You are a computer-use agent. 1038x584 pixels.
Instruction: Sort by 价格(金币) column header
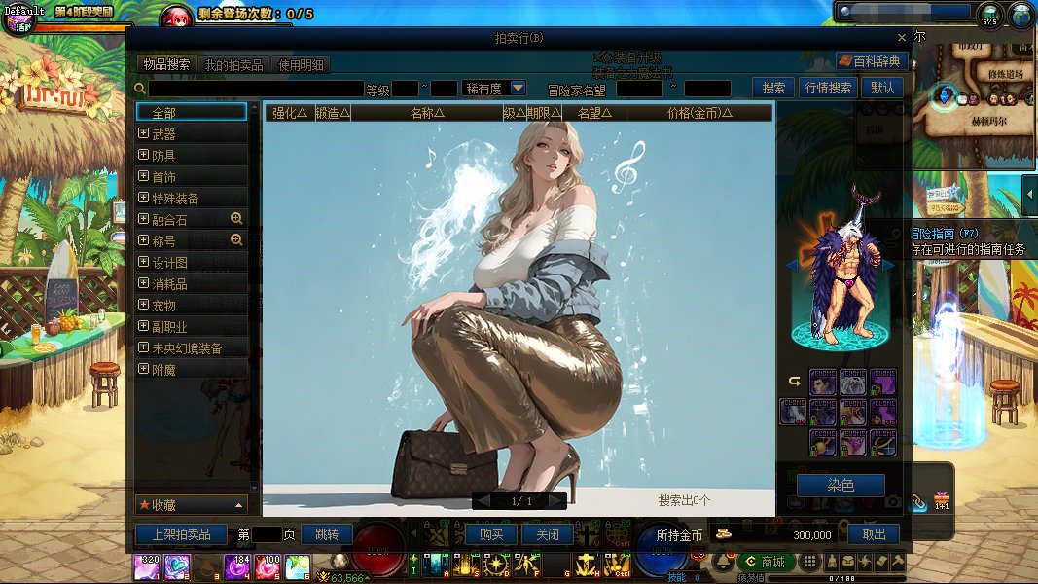point(699,113)
